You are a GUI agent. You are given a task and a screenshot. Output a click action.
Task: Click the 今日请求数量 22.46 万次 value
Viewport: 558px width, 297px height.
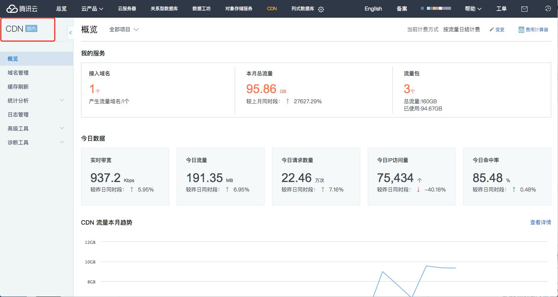click(303, 178)
